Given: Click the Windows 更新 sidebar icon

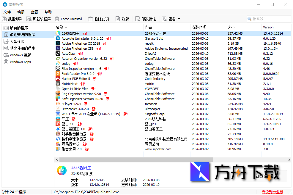Looking at the screenshot, I should pyautogui.click(x=7, y=55).
